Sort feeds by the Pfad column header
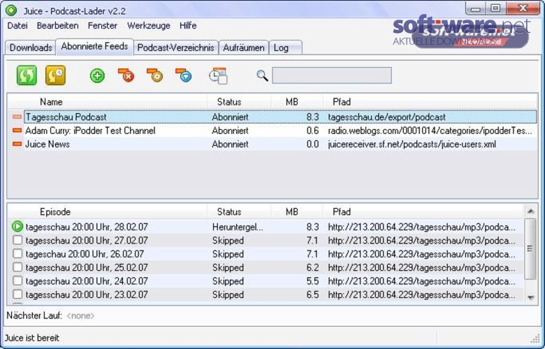Image resolution: width=545 pixels, height=349 pixels. pos(430,102)
